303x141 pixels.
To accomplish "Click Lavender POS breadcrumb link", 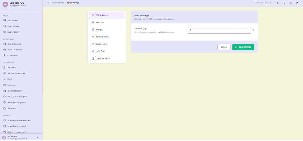I will tap(58, 3).
